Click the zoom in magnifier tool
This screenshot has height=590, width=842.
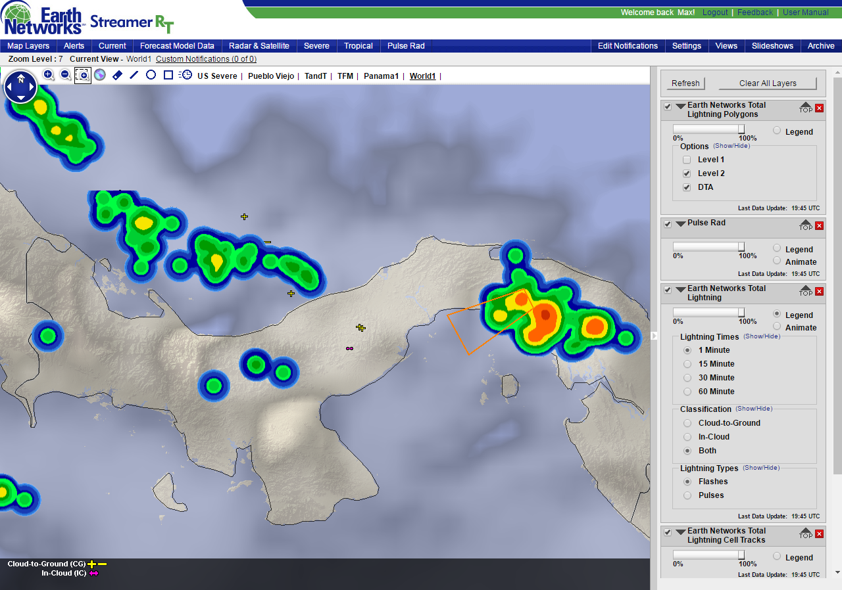pos(49,75)
